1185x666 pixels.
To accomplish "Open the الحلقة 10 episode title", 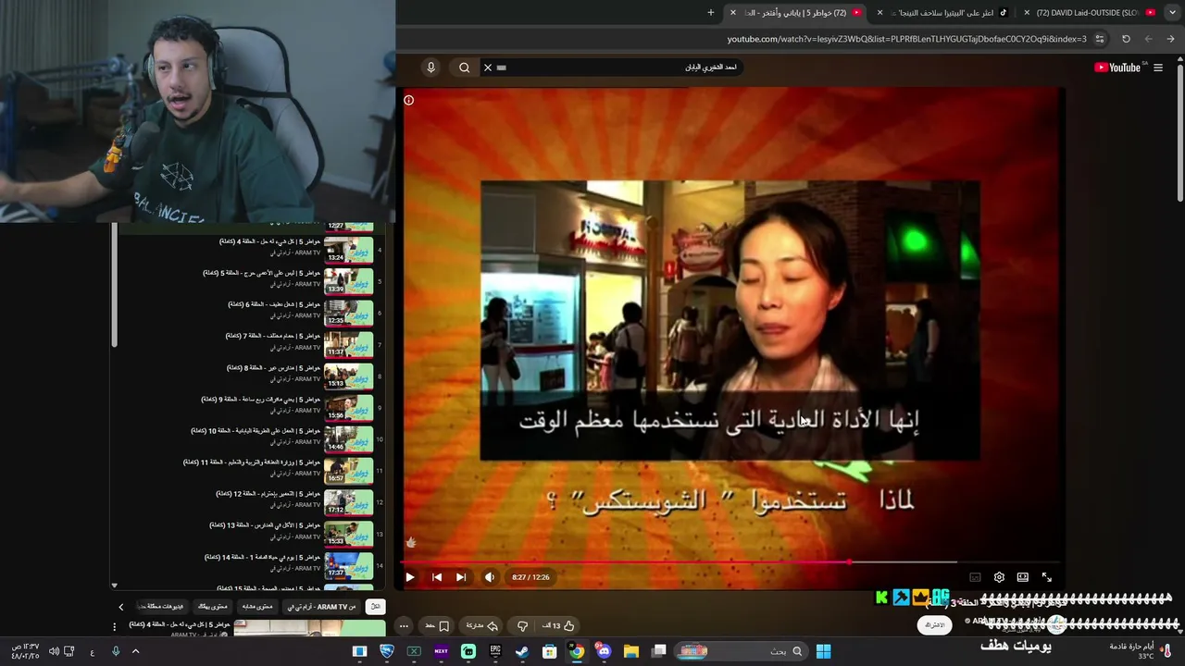I will click(x=256, y=430).
